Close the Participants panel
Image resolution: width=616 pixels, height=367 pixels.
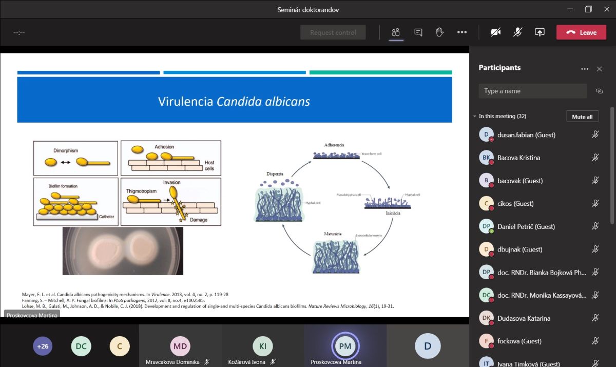(599, 69)
